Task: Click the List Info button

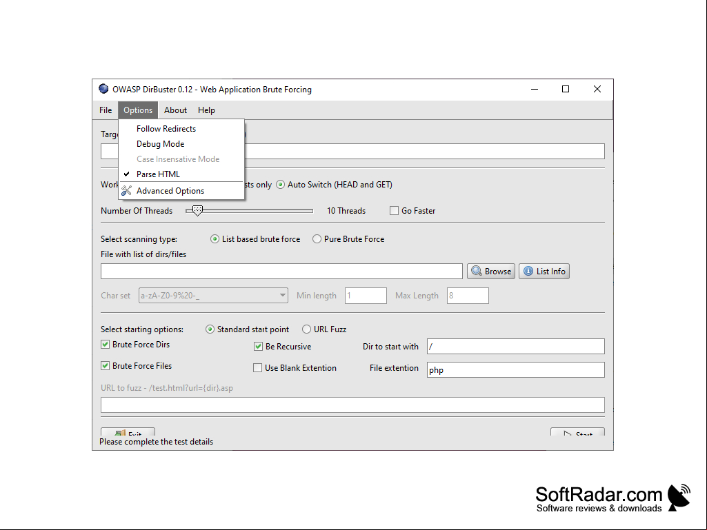Action: (544, 272)
